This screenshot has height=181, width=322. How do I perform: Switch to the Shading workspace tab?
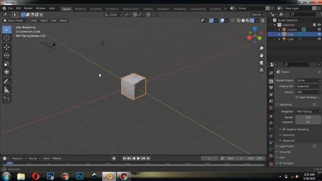(148, 9)
